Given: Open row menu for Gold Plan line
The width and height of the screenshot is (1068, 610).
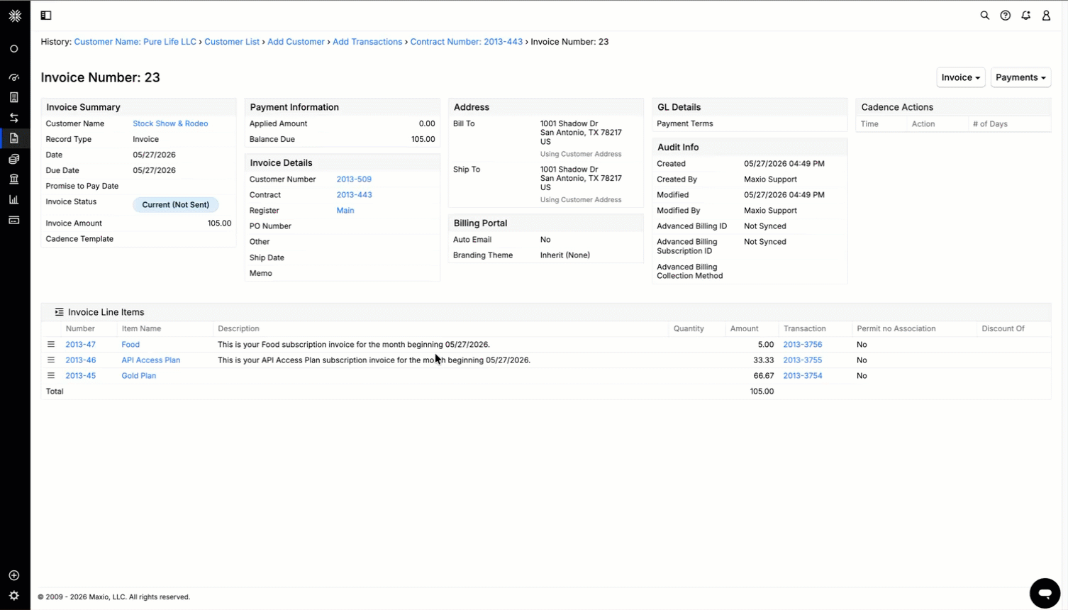Looking at the screenshot, I should 51,376.
